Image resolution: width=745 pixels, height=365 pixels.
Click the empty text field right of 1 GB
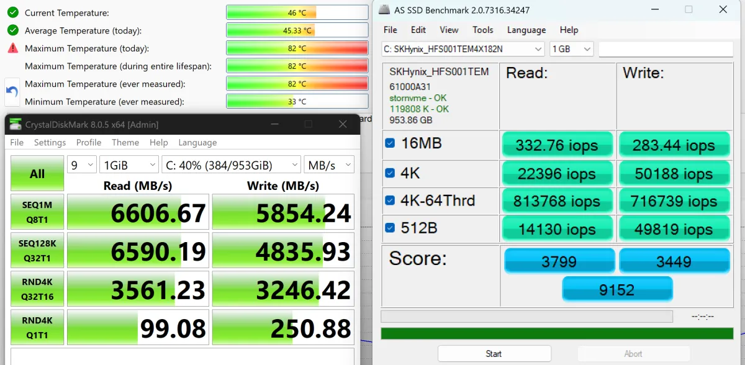point(666,49)
